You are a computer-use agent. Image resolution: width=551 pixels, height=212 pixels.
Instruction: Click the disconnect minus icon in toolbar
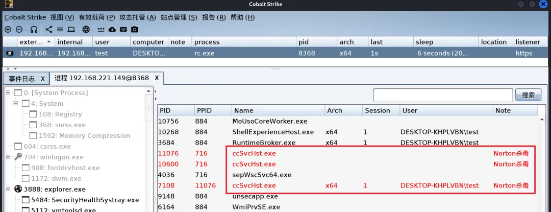(19, 30)
